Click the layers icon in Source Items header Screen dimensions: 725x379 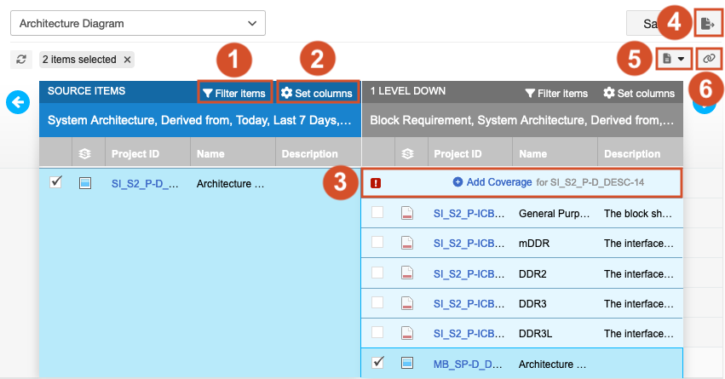pos(84,155)
